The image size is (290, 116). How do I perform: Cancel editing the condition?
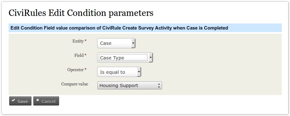coord(46,101)
